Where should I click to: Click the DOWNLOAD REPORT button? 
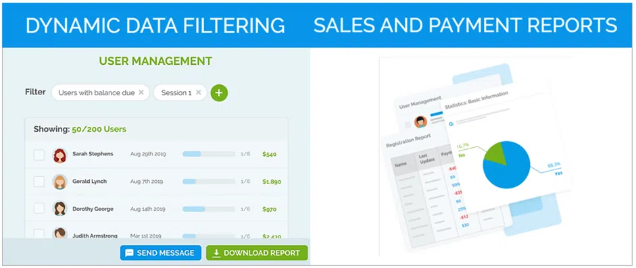[x=257, y=253]
